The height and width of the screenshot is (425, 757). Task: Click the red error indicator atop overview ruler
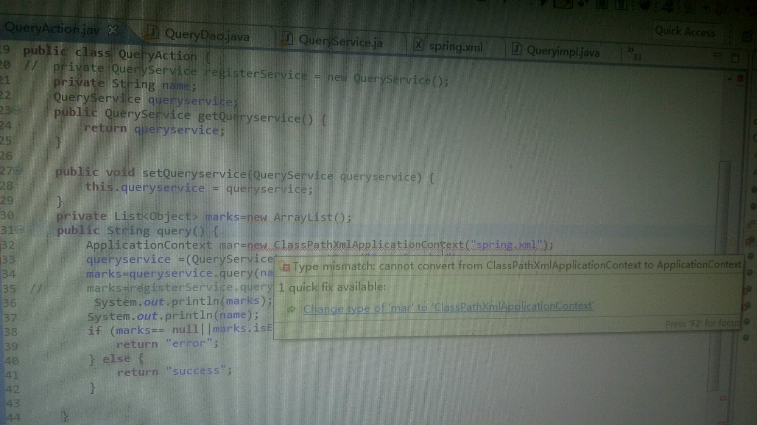[741, 79]
